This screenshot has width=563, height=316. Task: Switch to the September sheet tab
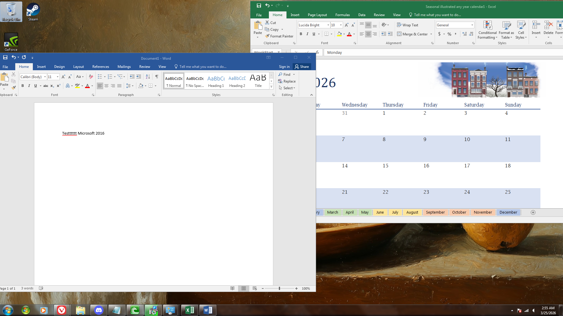[435, 212]
